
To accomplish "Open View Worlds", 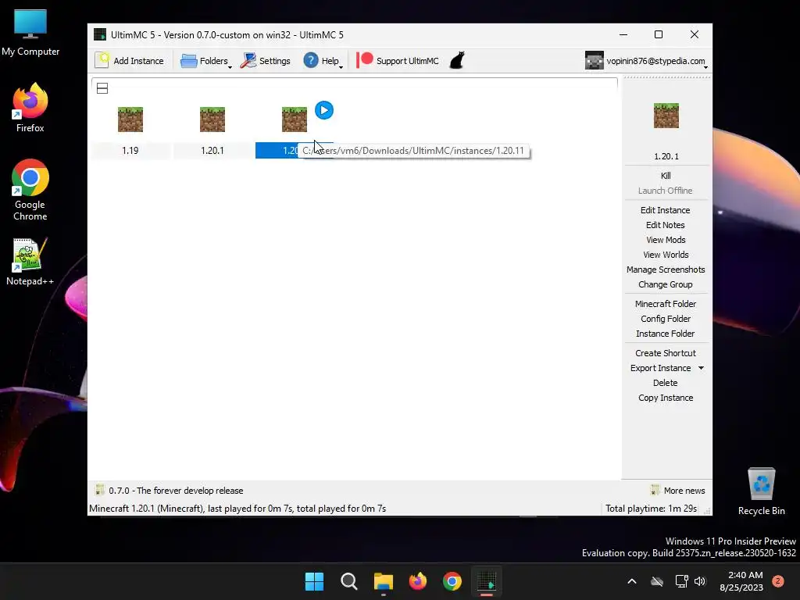I will [x=666, y=255].
